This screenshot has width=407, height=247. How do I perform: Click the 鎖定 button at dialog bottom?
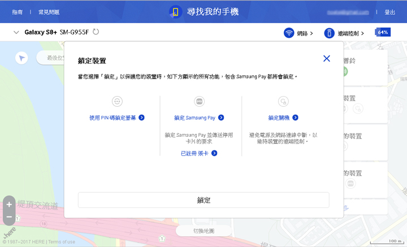click(203, 200)
